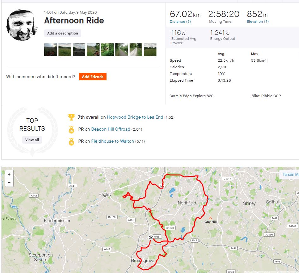Open the first ride photo thumbnail

[51, 50]
